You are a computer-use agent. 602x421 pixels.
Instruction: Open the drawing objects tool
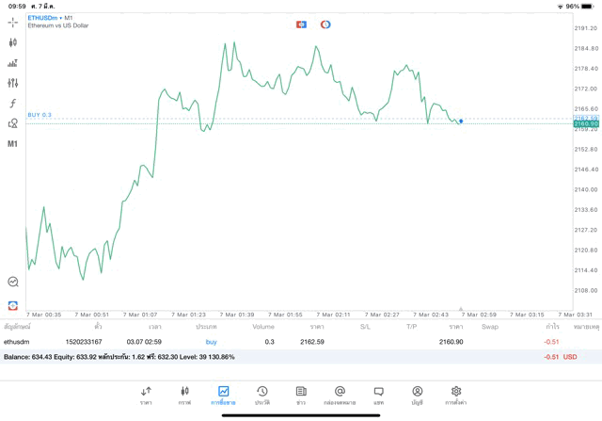[13, 123]
